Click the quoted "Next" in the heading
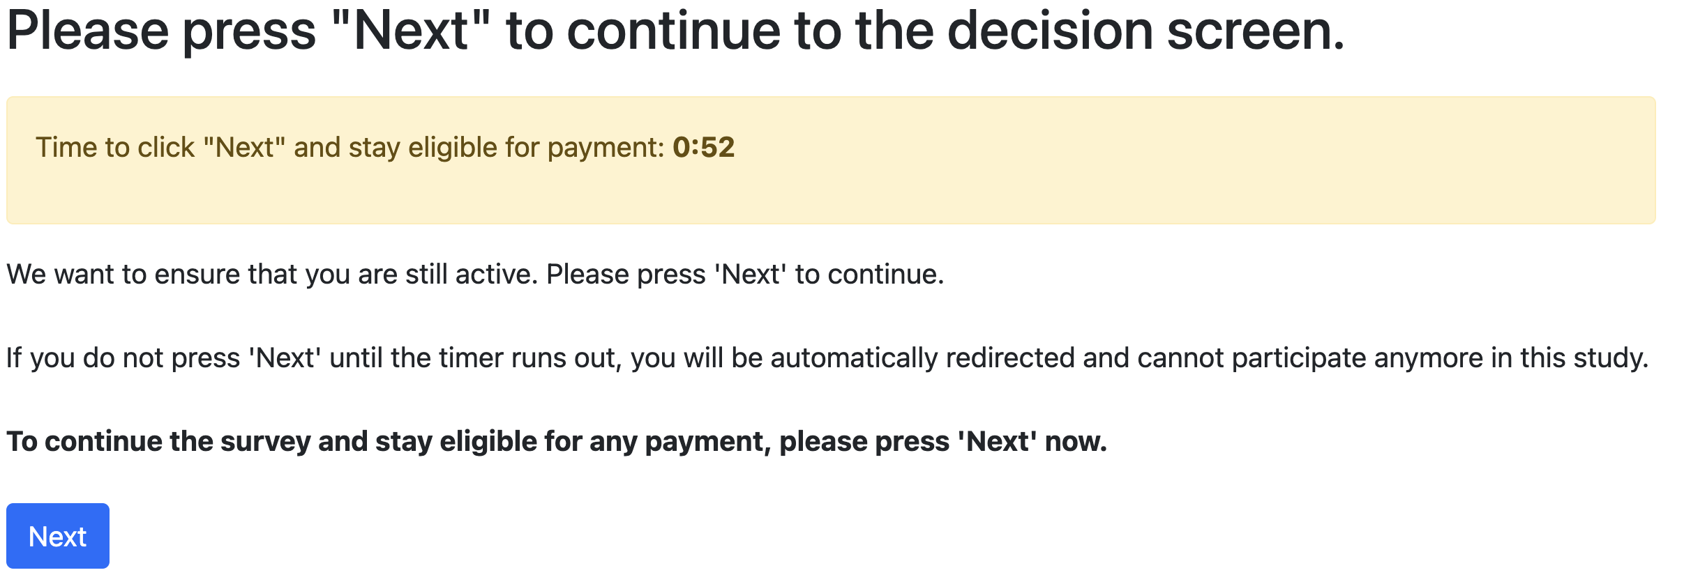1691x584 pixels. (412, 31)
